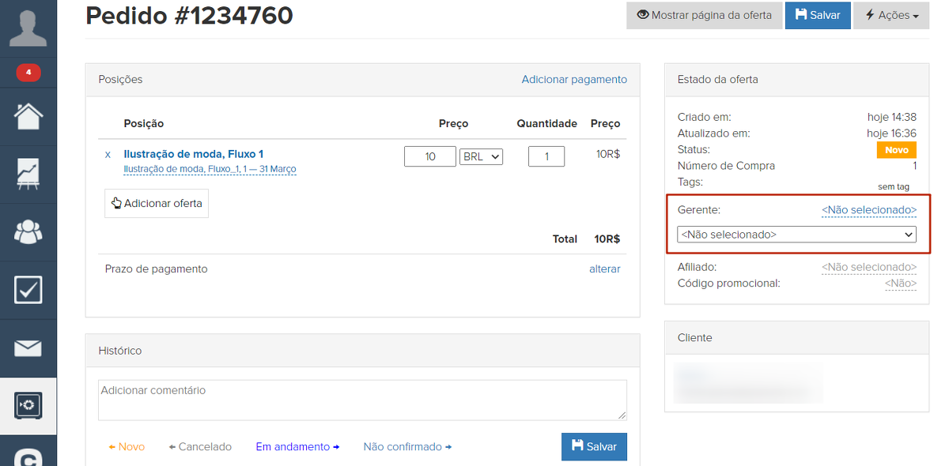Screen dimensions: 949x466
Task: Click the Adicionar pagamento link
Action: point(574,80)
